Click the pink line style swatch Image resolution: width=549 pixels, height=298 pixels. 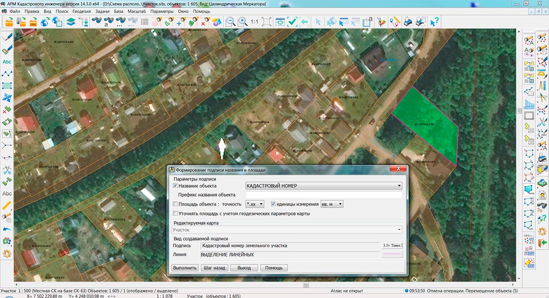[x=393, y=255]
